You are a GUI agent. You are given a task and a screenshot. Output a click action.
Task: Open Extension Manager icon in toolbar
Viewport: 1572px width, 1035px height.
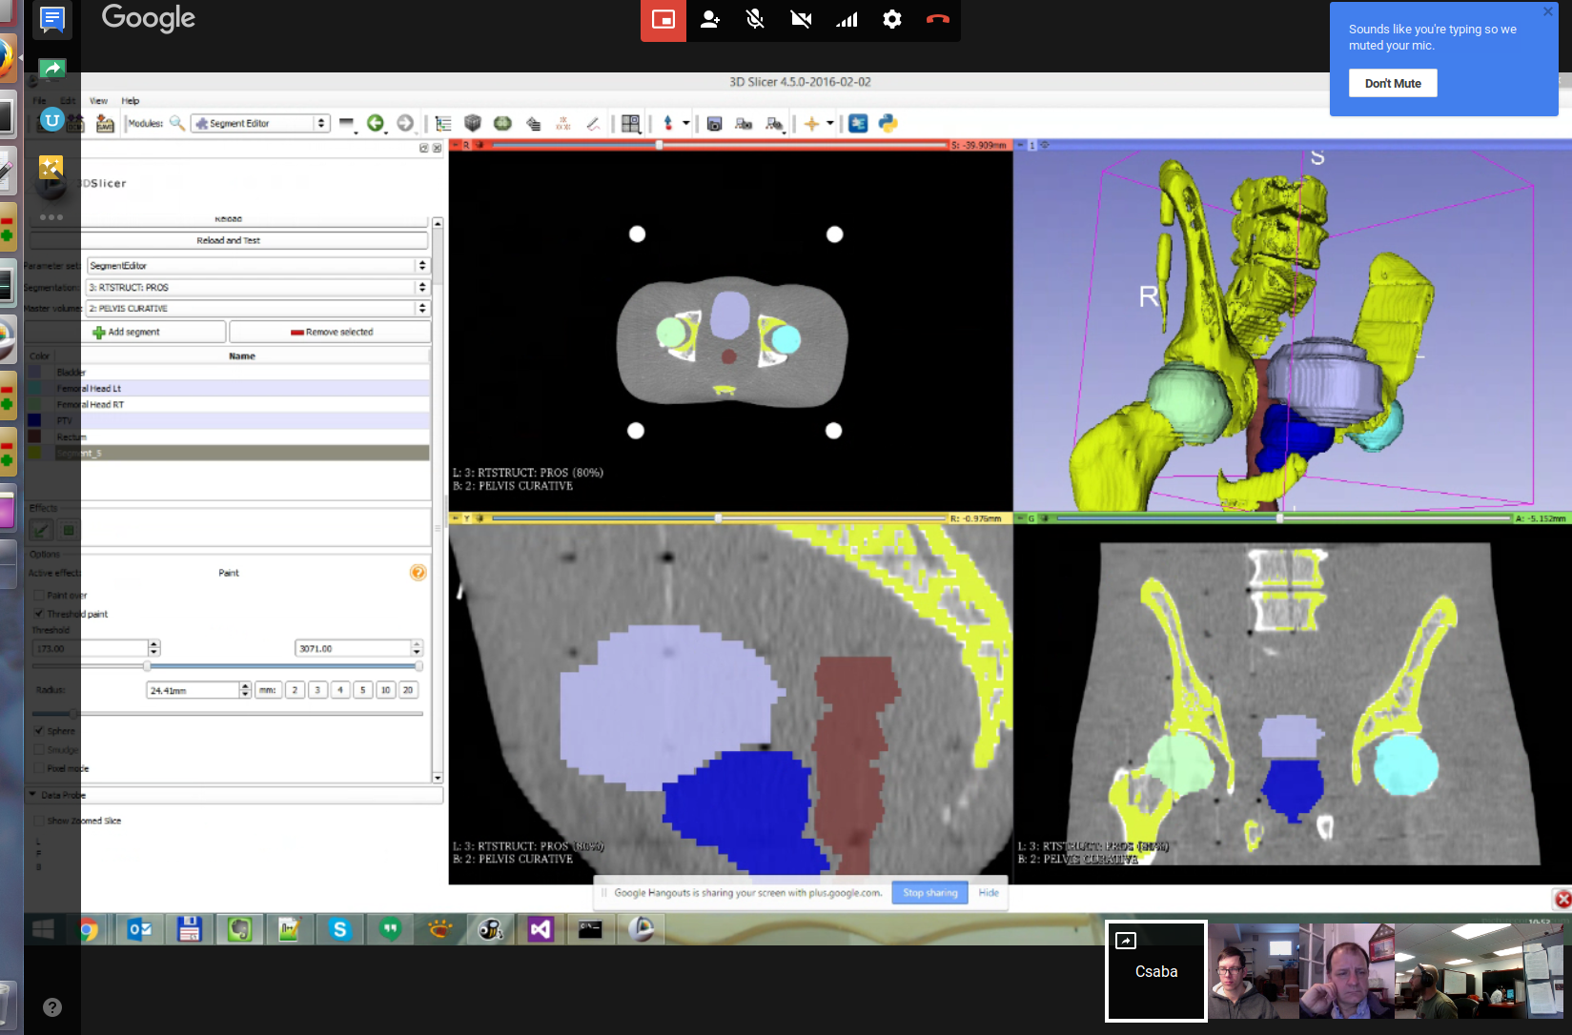pos(858,123)
